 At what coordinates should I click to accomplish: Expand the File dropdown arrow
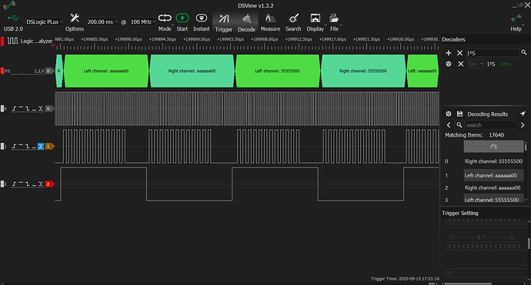tap(341, 25)
